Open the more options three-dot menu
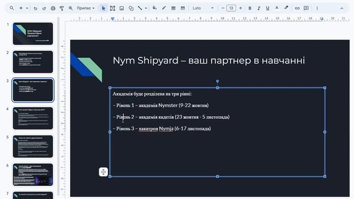354x199 pixels. tap(317, 8)
